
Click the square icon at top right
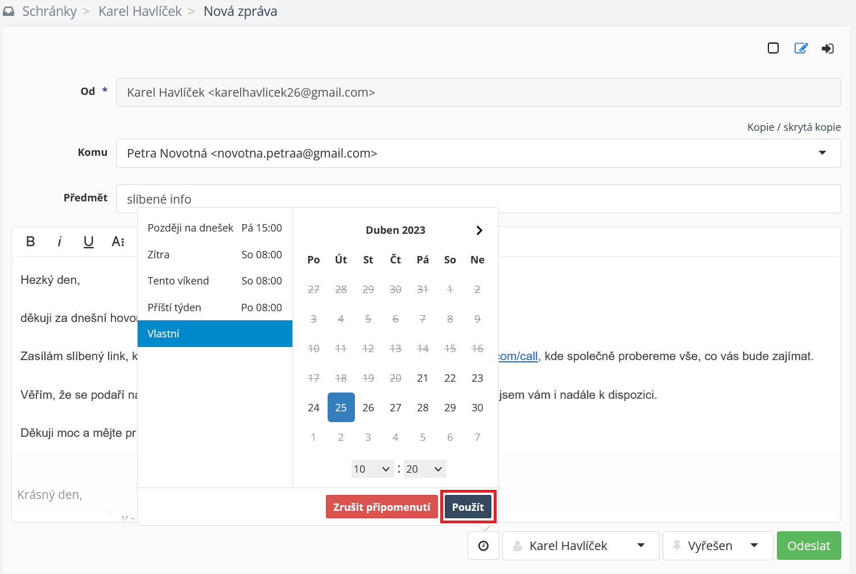pyautogui.click(x=773, y=48)
